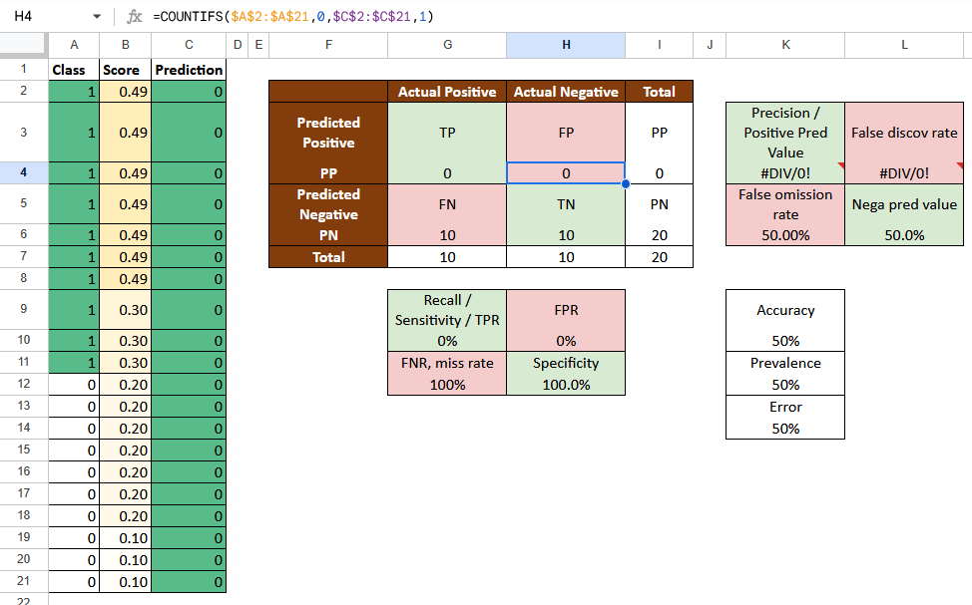Click the Actual Negative header cell
Image resolution: width=972 pixels, height=605 pixels.
pos(566,92)
